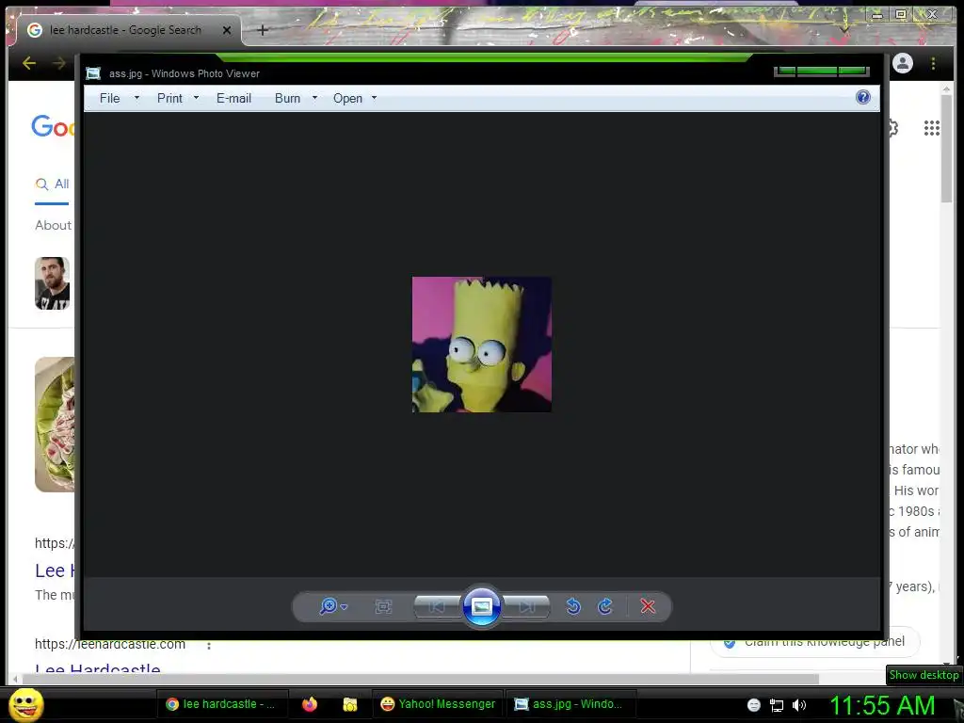Click Chrome page horizontal scrollbar
The width and height of the screenshot is (964, 723).
[x=421, y=680]
